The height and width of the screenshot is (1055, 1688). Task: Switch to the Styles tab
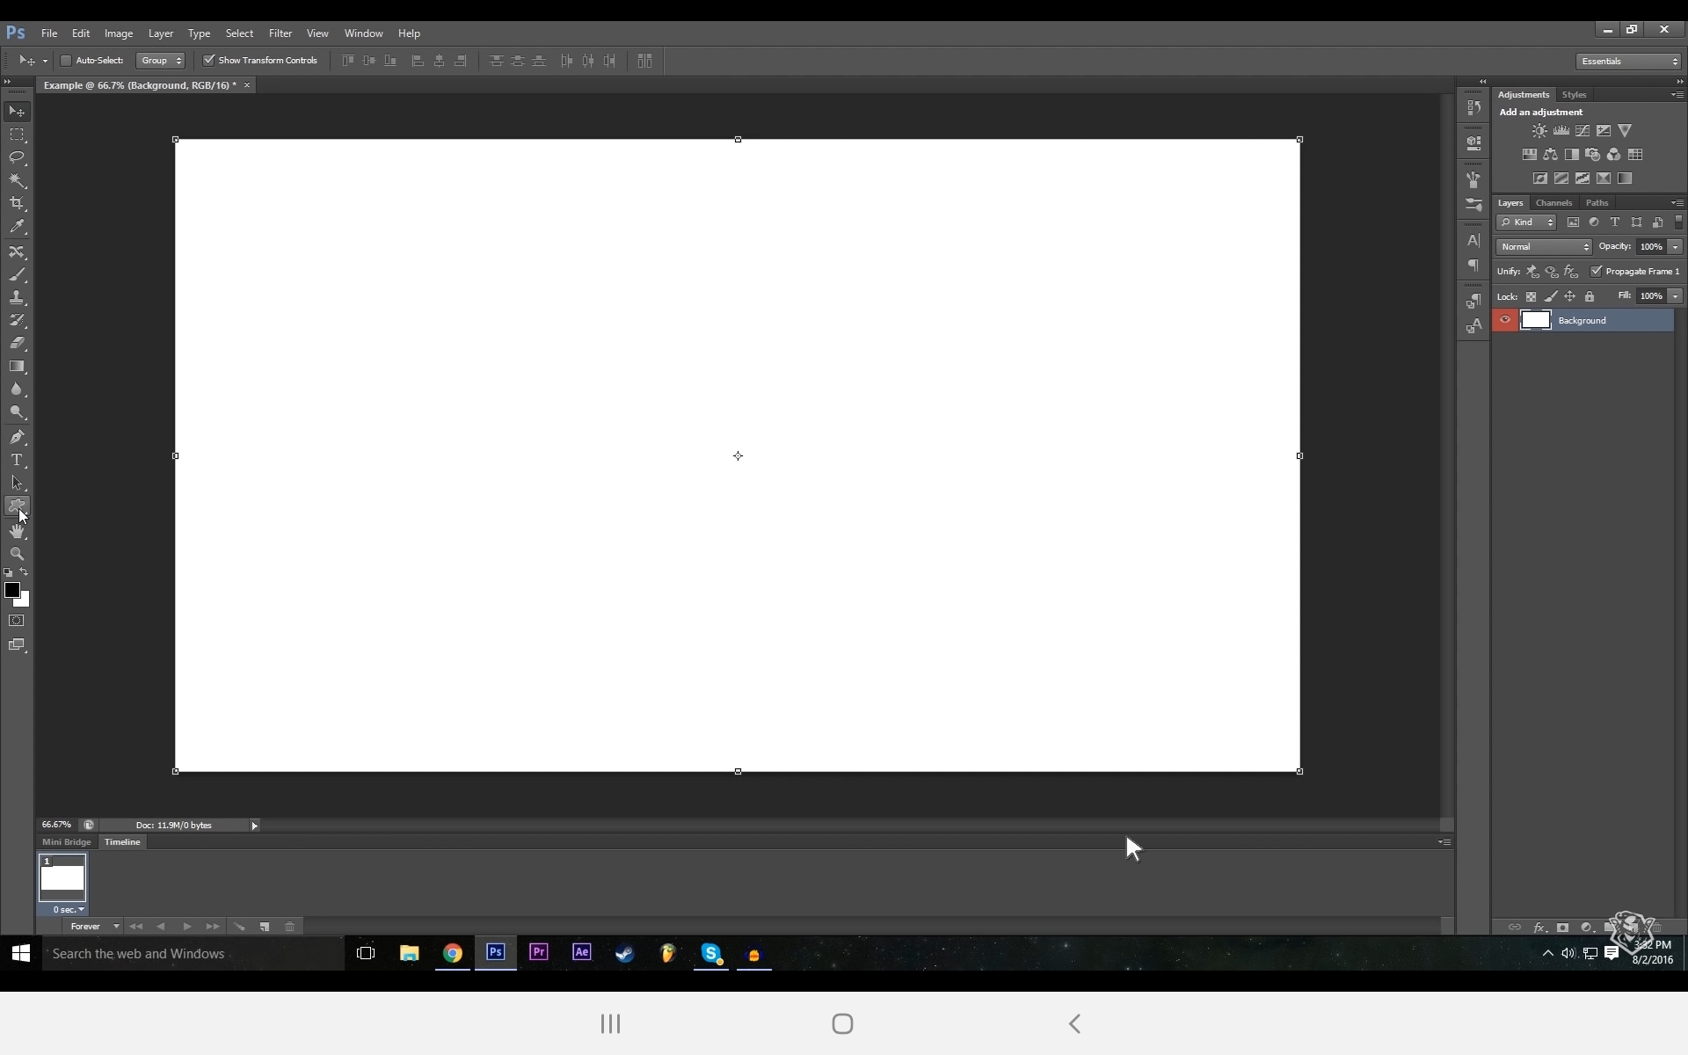tap(1574, 95)
